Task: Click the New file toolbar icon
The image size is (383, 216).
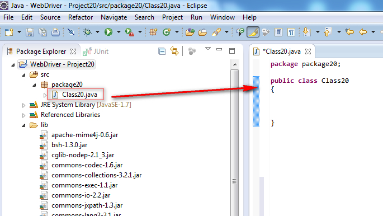Action: click(10, 32)
